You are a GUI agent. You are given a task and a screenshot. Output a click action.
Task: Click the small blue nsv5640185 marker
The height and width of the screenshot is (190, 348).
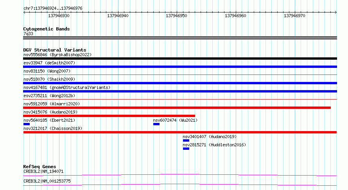pos(27,124)
